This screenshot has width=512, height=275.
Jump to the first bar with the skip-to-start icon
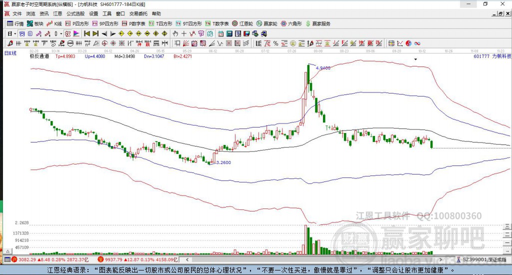tap(87, 33)
